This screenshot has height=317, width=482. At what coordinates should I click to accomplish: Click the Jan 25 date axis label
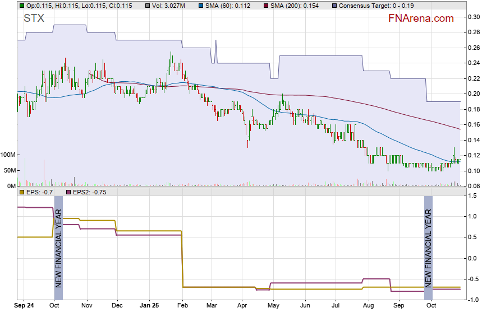click(149, 306)
